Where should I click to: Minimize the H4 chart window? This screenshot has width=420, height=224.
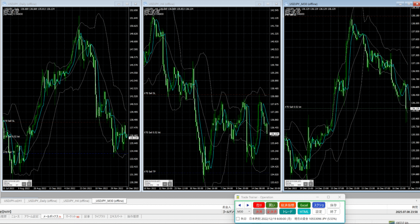(260, 4)
